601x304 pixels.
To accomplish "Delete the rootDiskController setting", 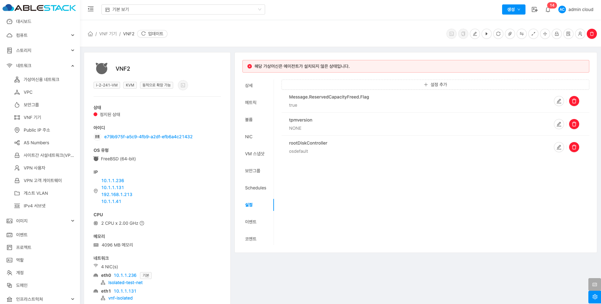I will tap(574, 147).
